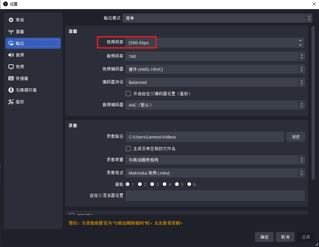
Task: Click the gear icon for 常规 settings
Action: (11, 20)
